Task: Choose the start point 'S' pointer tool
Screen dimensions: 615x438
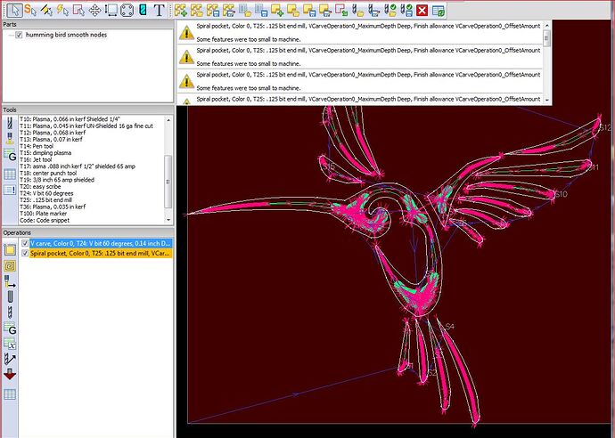Action: click(x=30, y=10)
